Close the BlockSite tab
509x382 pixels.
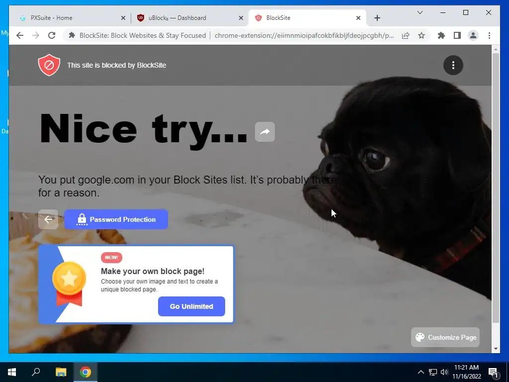tap(358, 18)
